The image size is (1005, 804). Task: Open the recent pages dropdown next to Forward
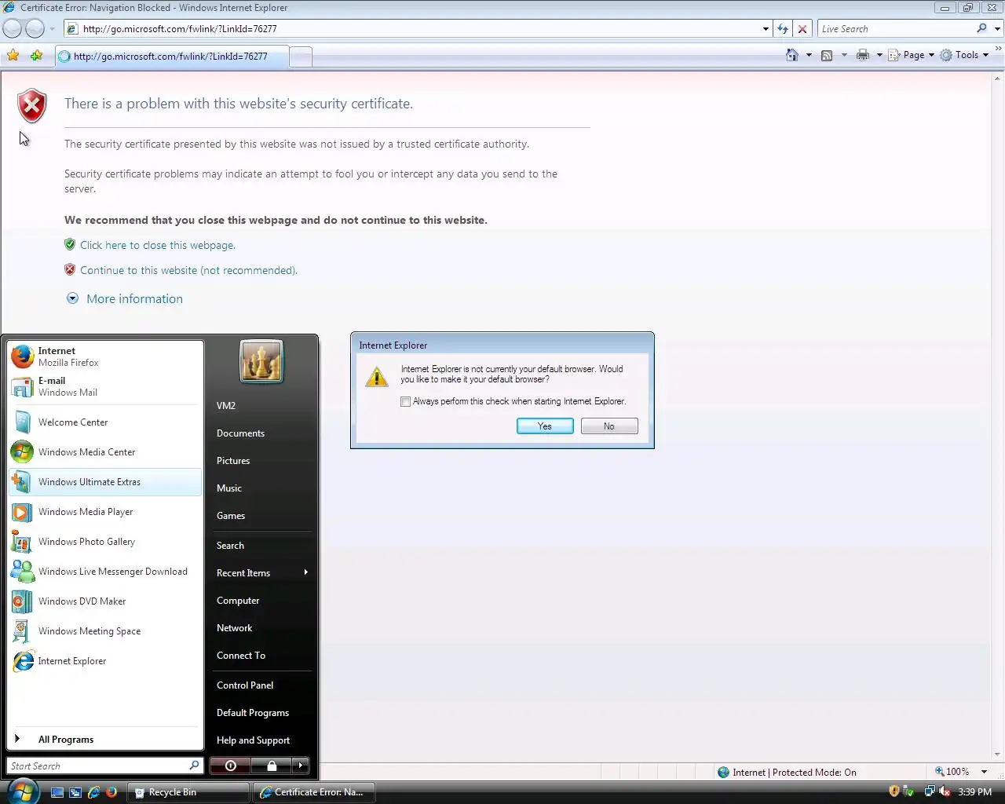52,29
